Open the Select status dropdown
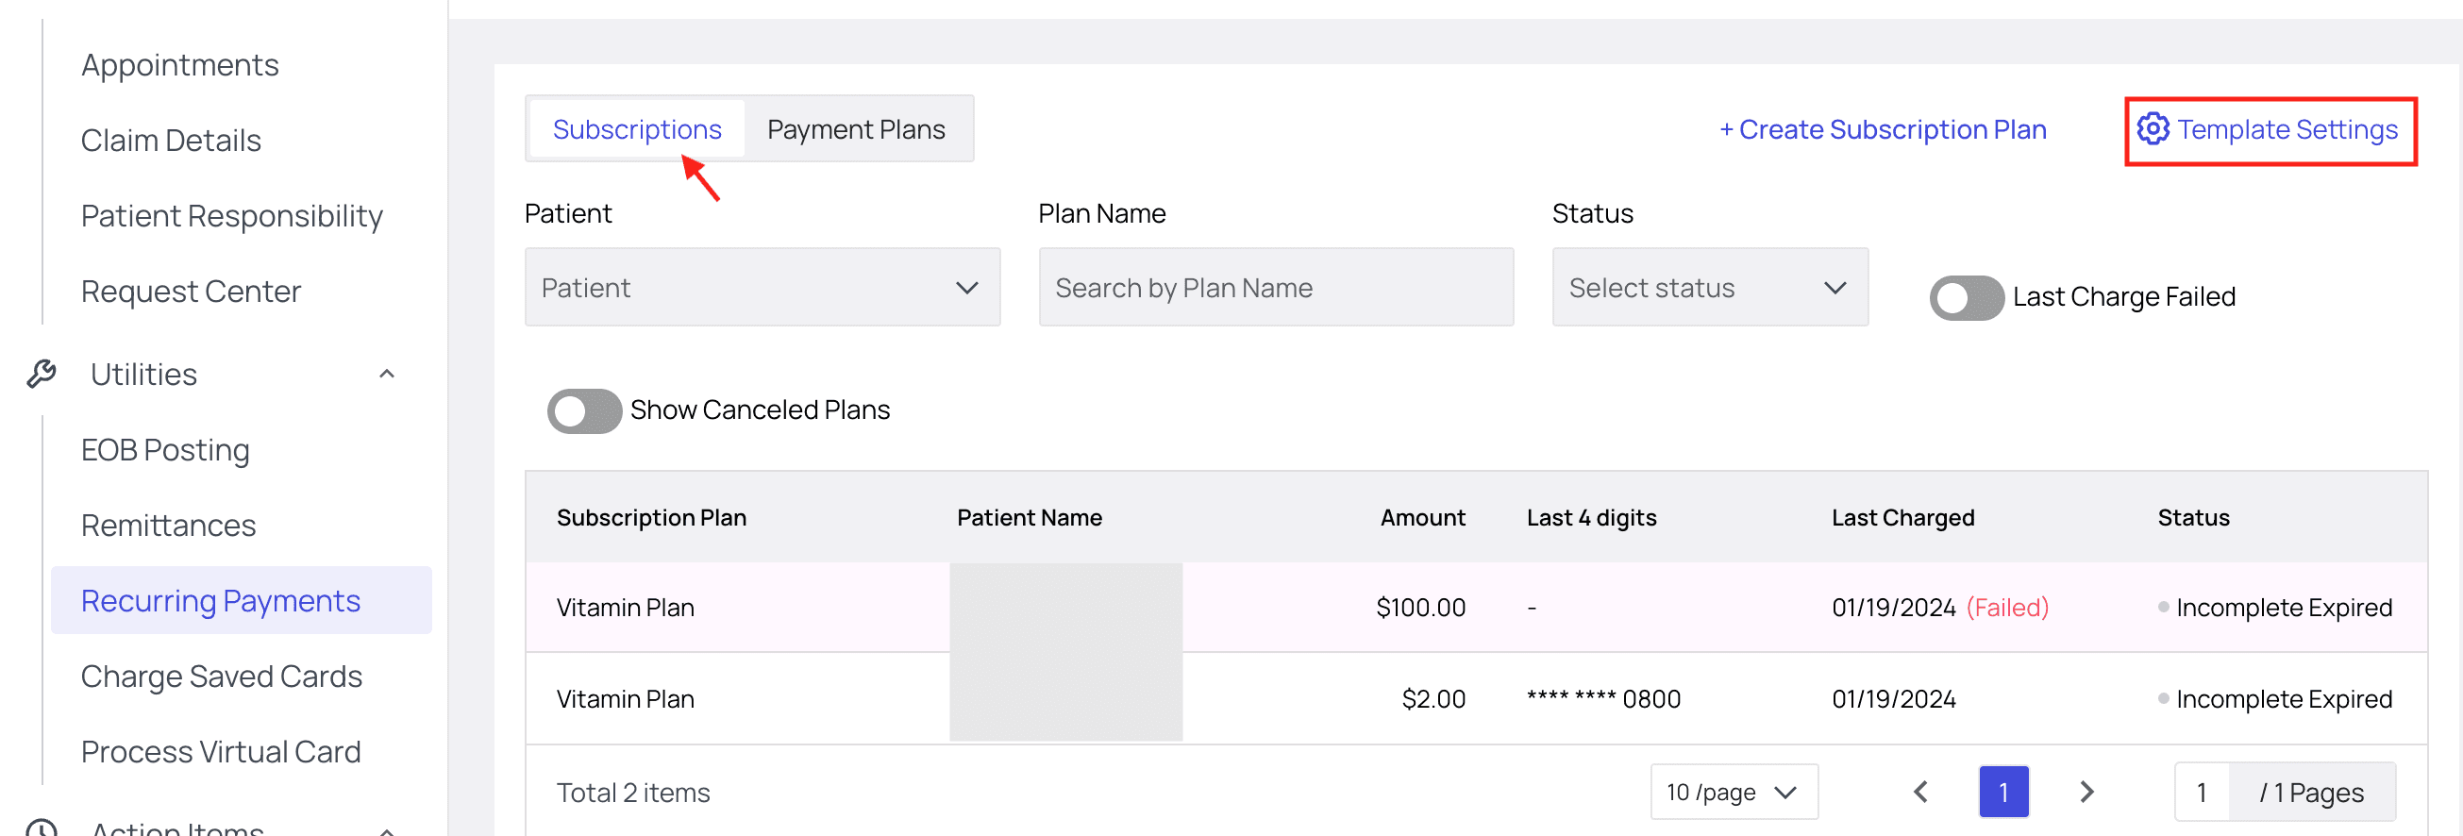This screenshot has height=836, width=2463. (x=1709, y=288)
